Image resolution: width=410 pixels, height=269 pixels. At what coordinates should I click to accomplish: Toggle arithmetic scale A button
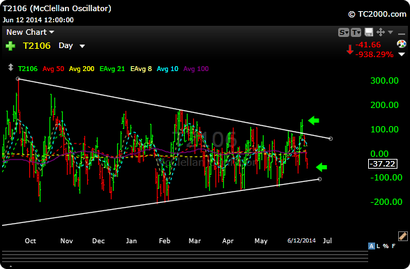click(x=371, y=246)
